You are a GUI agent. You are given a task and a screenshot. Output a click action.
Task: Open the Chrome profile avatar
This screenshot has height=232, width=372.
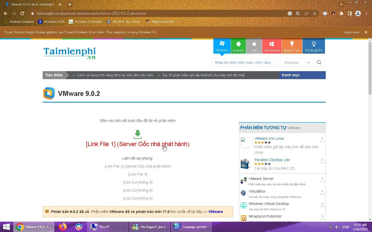(x=358, y=13)
